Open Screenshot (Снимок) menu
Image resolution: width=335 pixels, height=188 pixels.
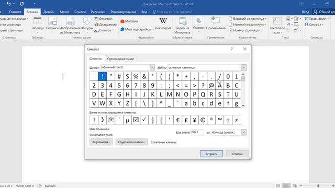104,30
